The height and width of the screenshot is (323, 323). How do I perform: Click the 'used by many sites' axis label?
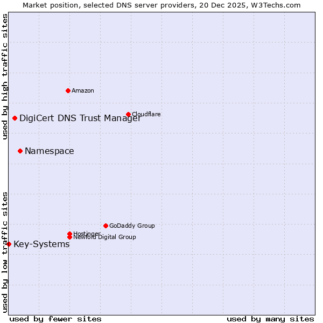pyautogui.click(x=270, y=319)
